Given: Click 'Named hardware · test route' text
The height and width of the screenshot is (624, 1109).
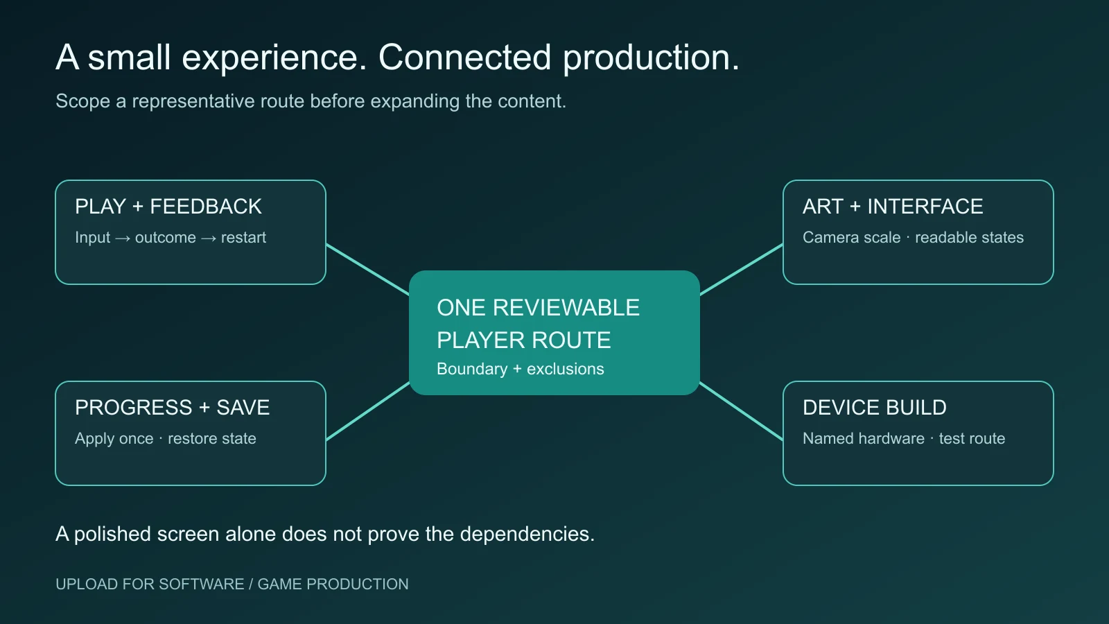Looking at the screenshot, I should tap(904, 439).
